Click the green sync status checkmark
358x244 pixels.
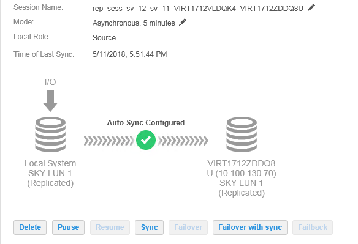pos(146,140)
